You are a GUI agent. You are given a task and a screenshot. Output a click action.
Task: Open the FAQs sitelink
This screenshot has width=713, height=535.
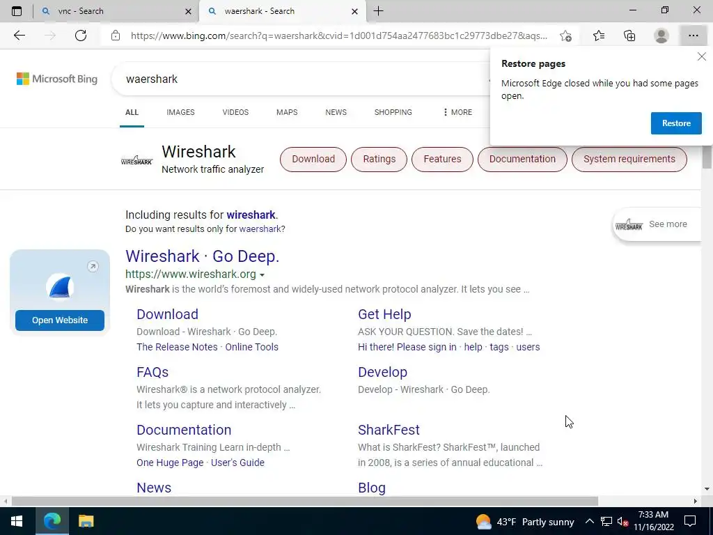[152, 372]
